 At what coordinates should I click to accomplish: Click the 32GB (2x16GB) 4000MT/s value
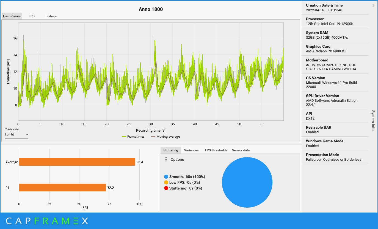tap(327, 37)
